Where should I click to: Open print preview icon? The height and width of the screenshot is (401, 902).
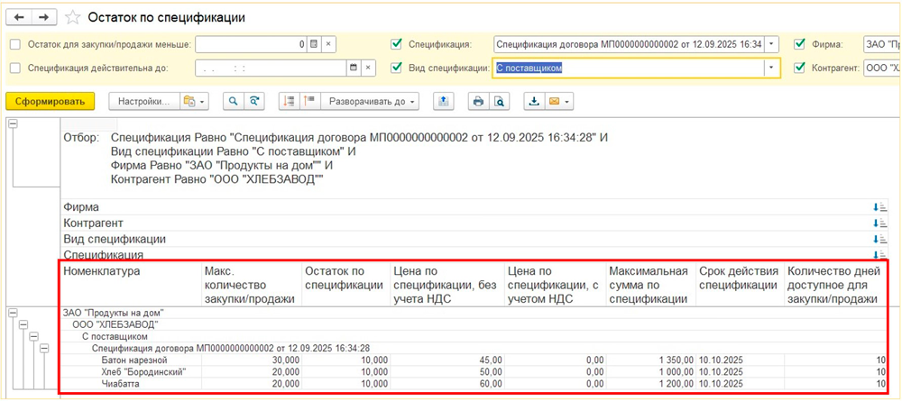(x=499, y=102)
